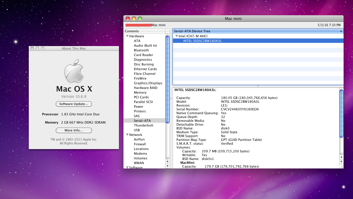Click Medium Type value Solid State

pos(229,132)
